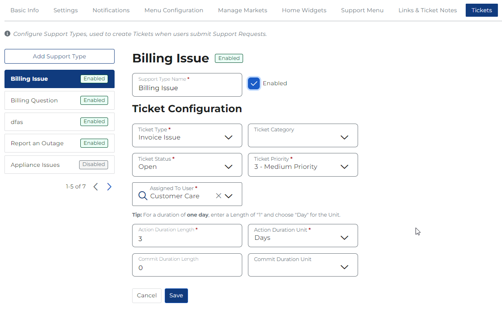The image size is (502, 310).
Task: Click the Action Duration Length field
Action: pos(187,238)
